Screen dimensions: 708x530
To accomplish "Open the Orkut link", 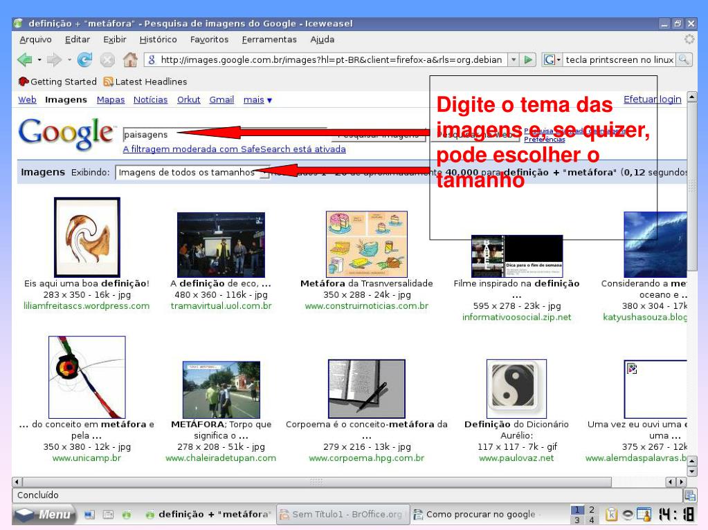I will tap(188, 100).
